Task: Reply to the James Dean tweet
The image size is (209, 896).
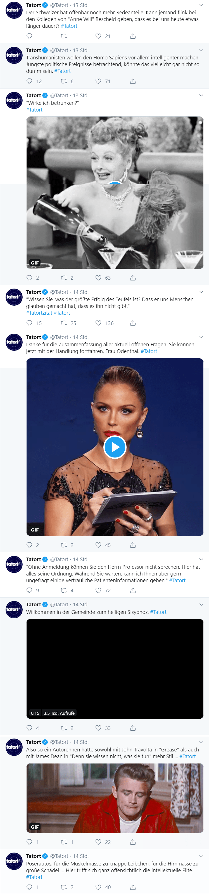Action: [x=29, y=842]
